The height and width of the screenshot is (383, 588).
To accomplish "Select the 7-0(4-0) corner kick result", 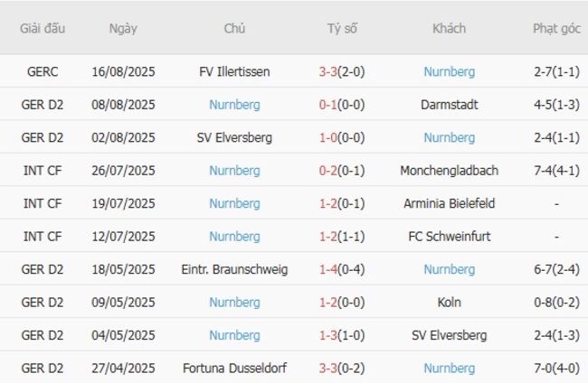I will pos(556,369).
